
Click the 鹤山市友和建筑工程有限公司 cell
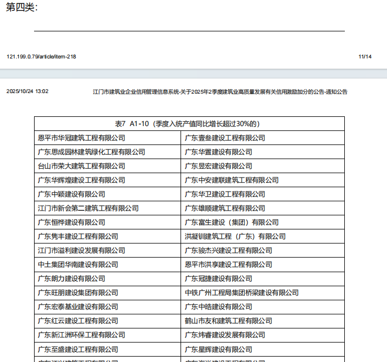(x=229, y=321)
